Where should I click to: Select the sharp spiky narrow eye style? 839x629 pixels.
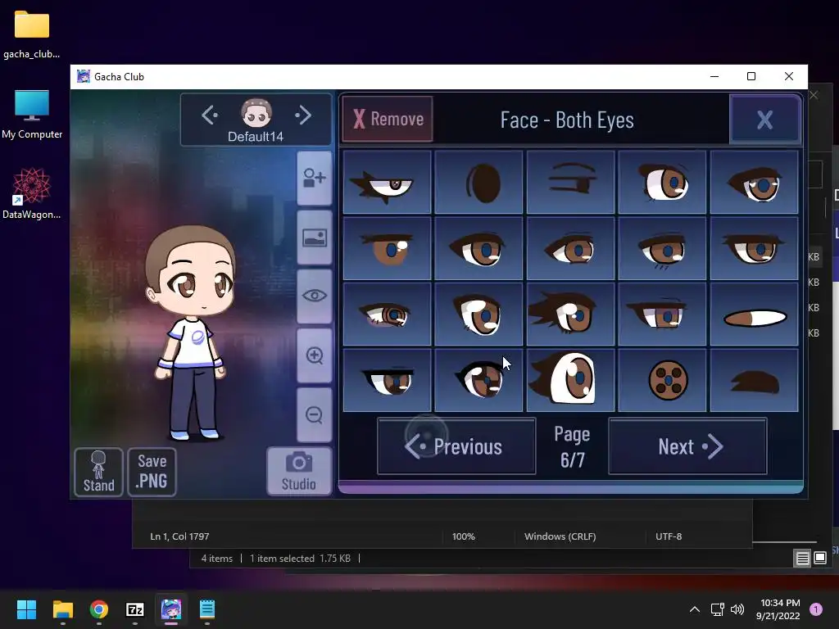pyautogui.click(x=387, y=183)
